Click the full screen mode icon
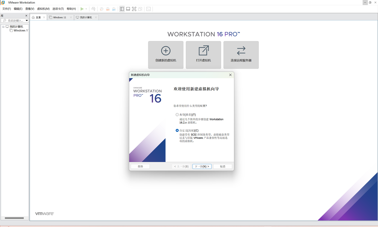This screenshot has width=378, height=227. point(134,9)
